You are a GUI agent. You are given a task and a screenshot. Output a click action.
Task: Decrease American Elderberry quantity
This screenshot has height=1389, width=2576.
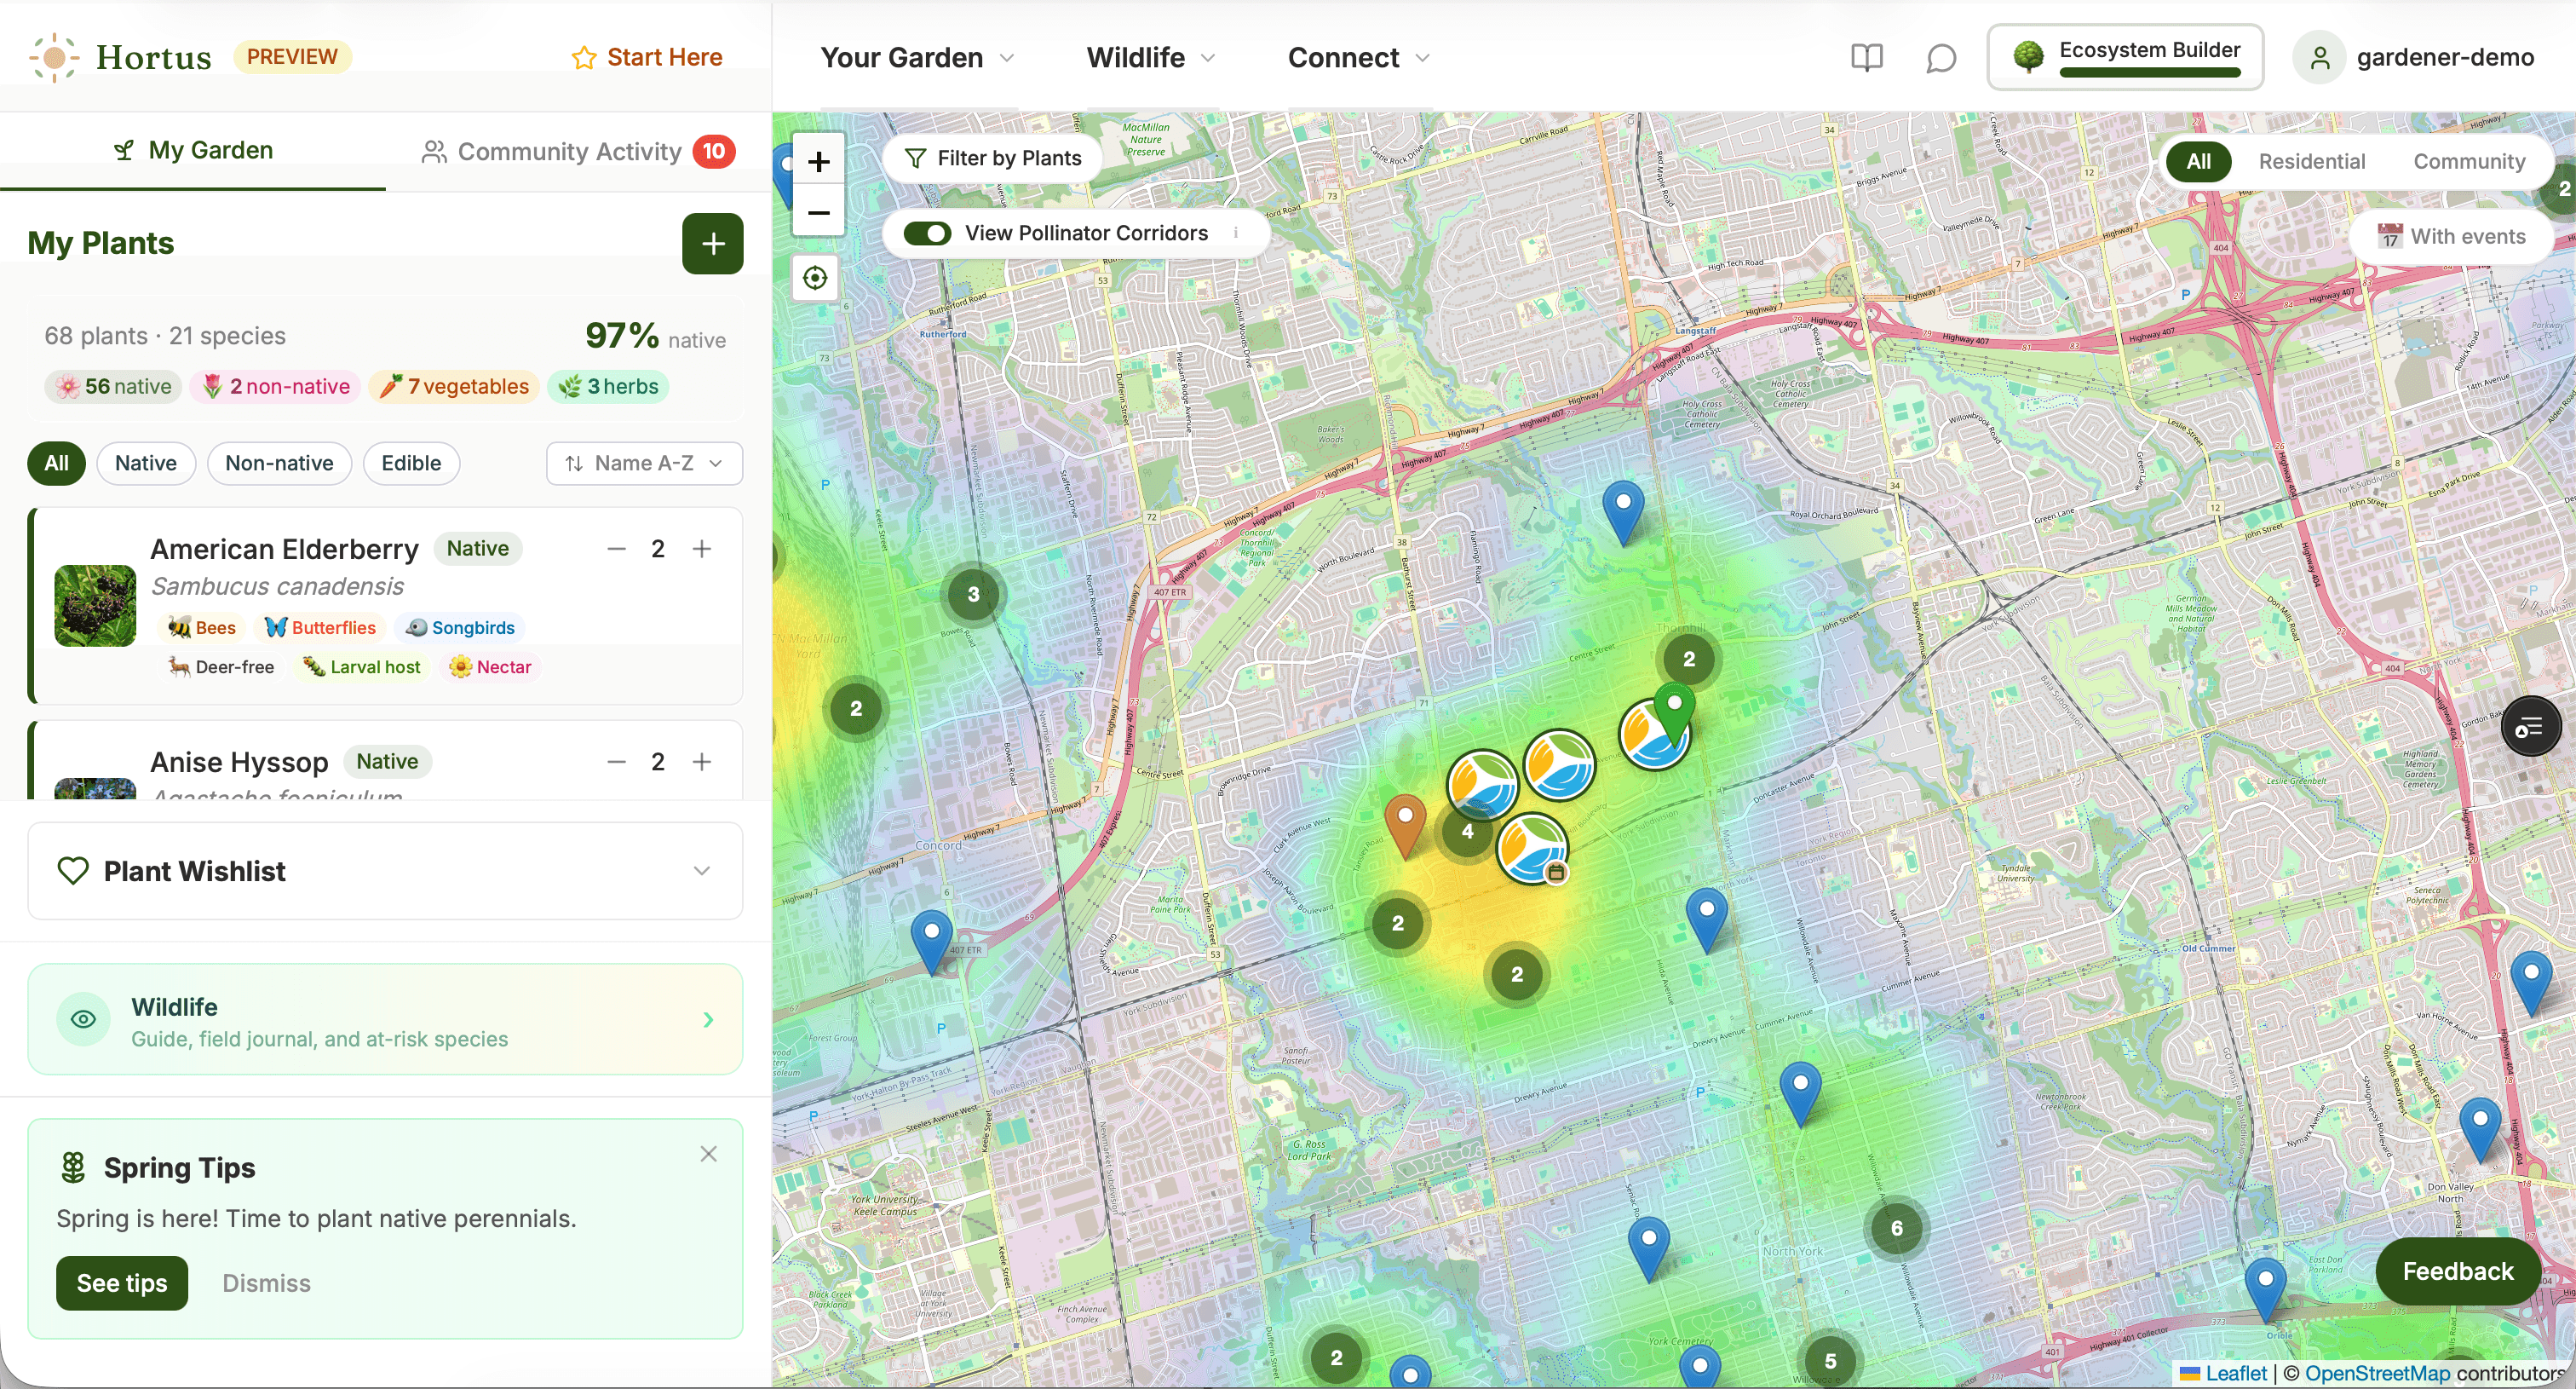click(x=616, y=549)
